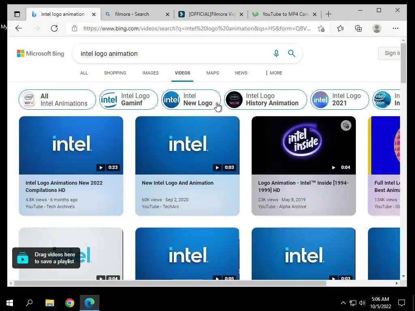Viewport: 415px width, 311px height.
Task: Reload the page with refresh icon
Action: (x=54, y=28)
